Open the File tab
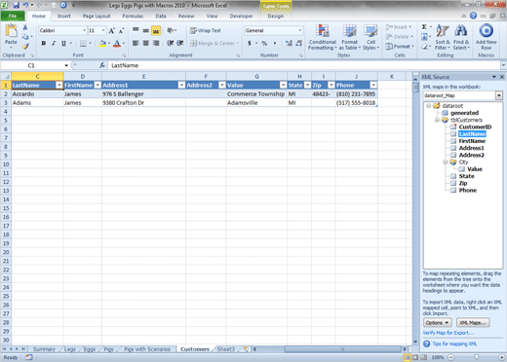 13,16
